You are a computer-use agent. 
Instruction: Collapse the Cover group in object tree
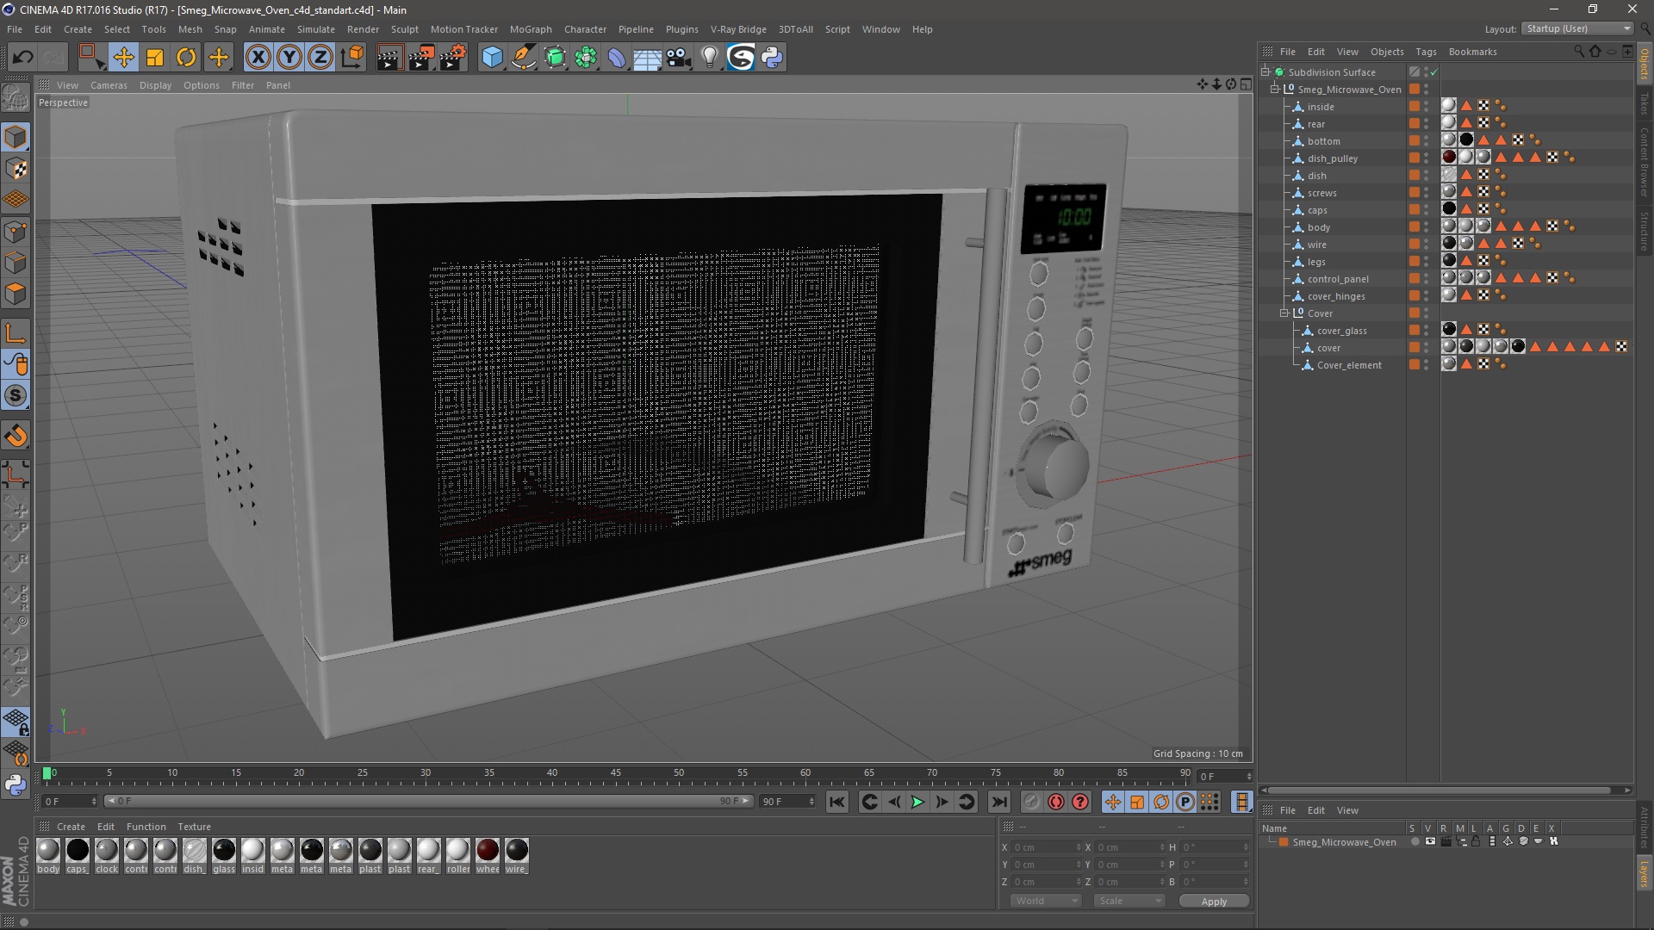pos(1284,313)
